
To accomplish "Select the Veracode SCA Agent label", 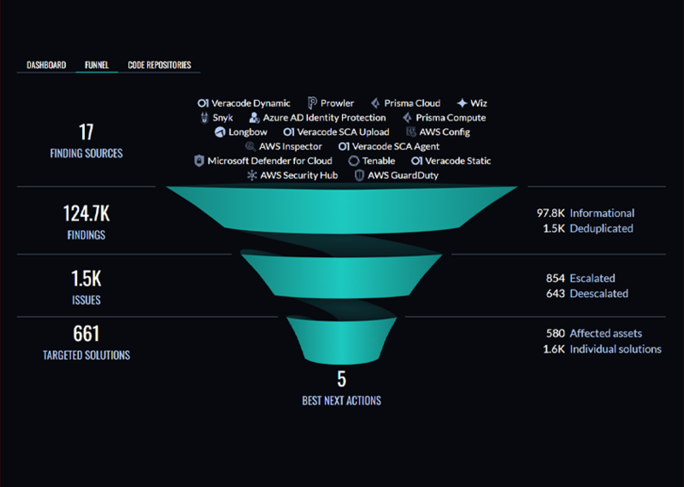I will (396, 146).
